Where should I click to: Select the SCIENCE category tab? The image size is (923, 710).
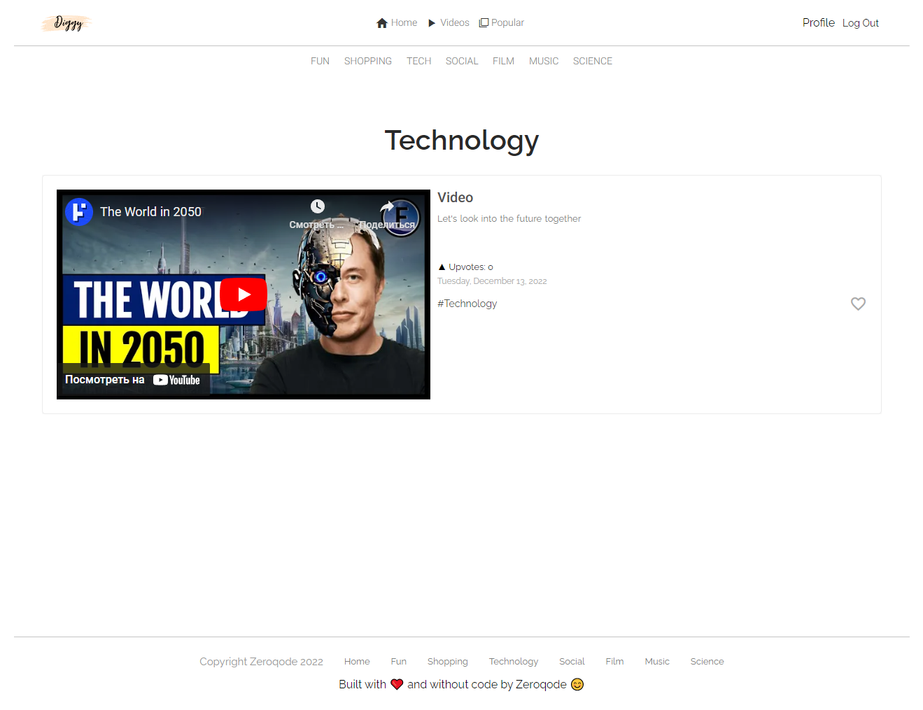point(593,62)
